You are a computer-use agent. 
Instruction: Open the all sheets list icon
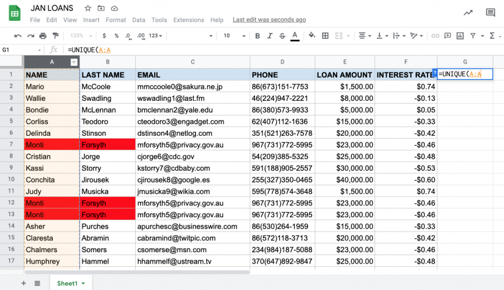pyautogui.click(x=37, y=283)
